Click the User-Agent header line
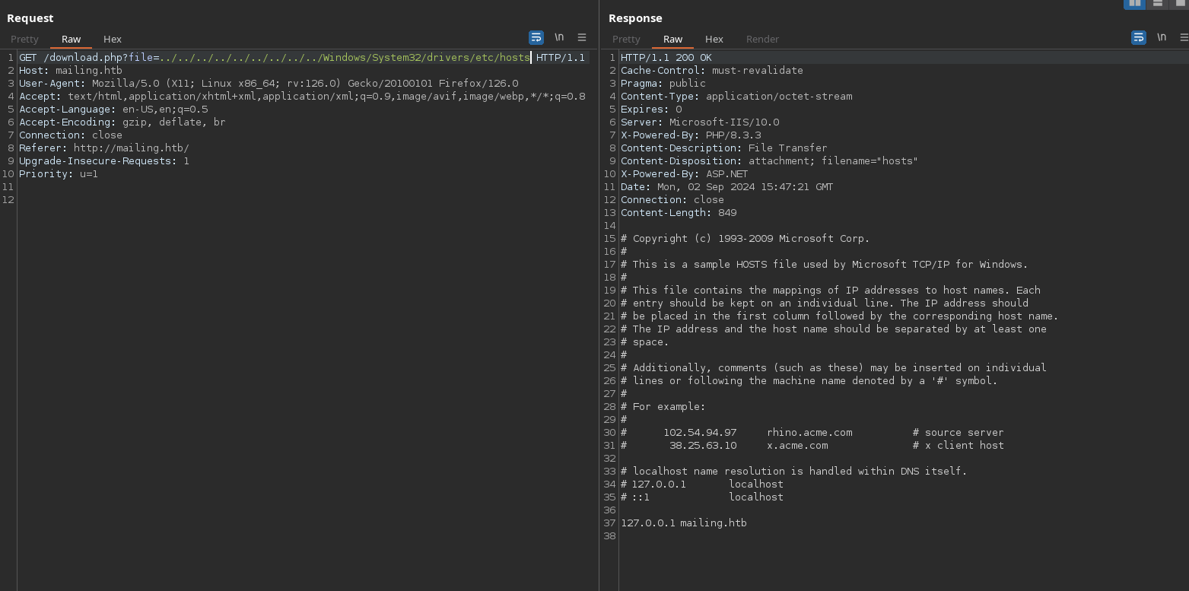 pos(269,84)
